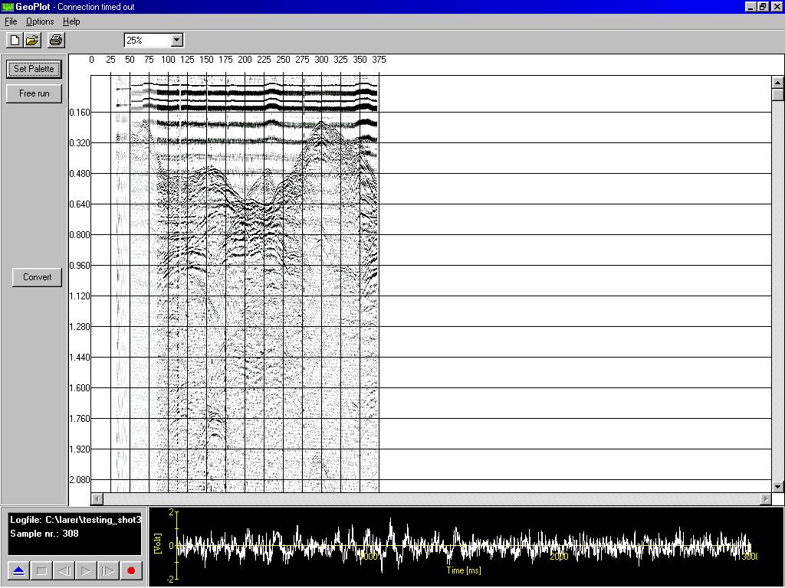Click the Free run button

[x=34, y=93]
